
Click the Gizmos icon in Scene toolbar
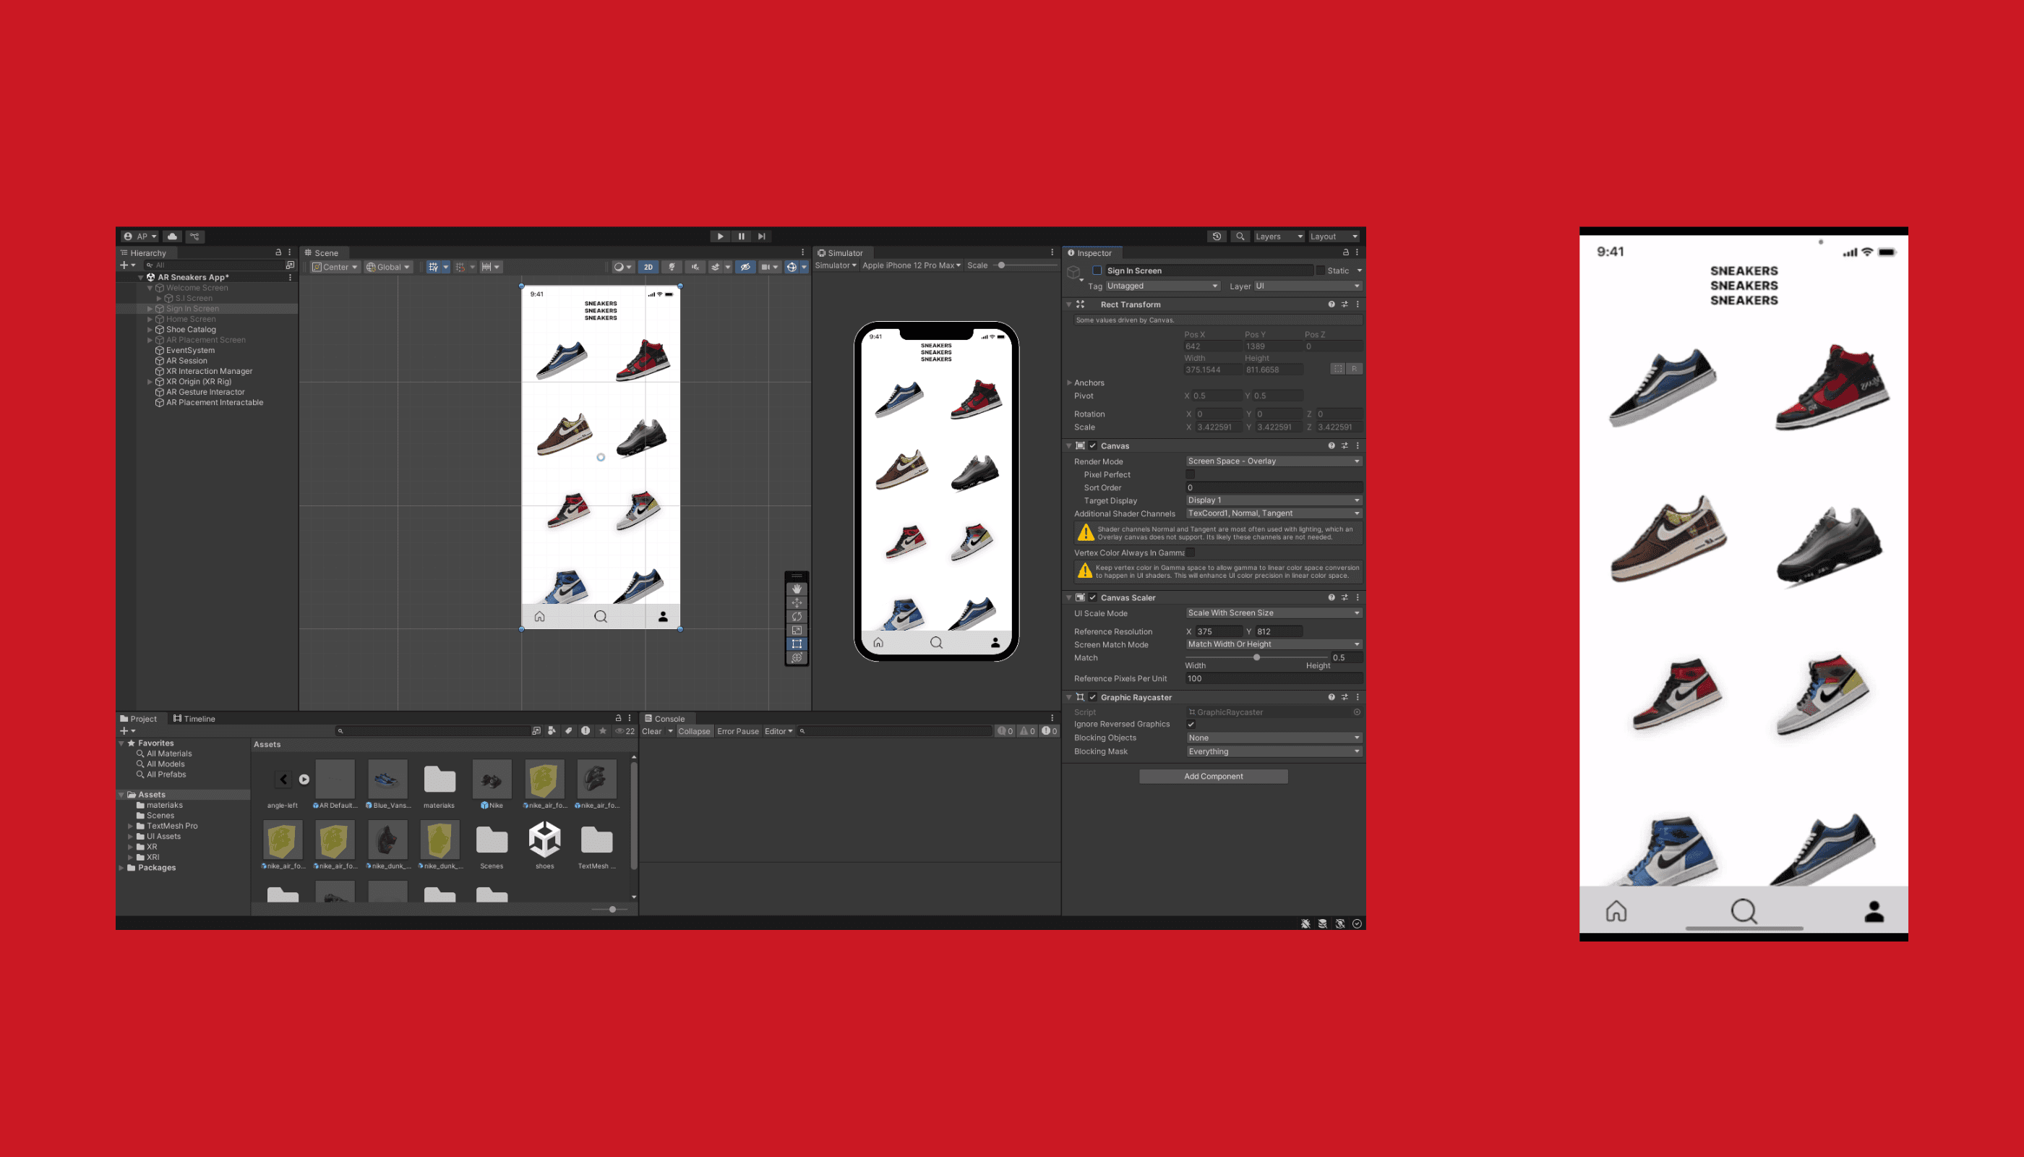(x=792, y=267)
